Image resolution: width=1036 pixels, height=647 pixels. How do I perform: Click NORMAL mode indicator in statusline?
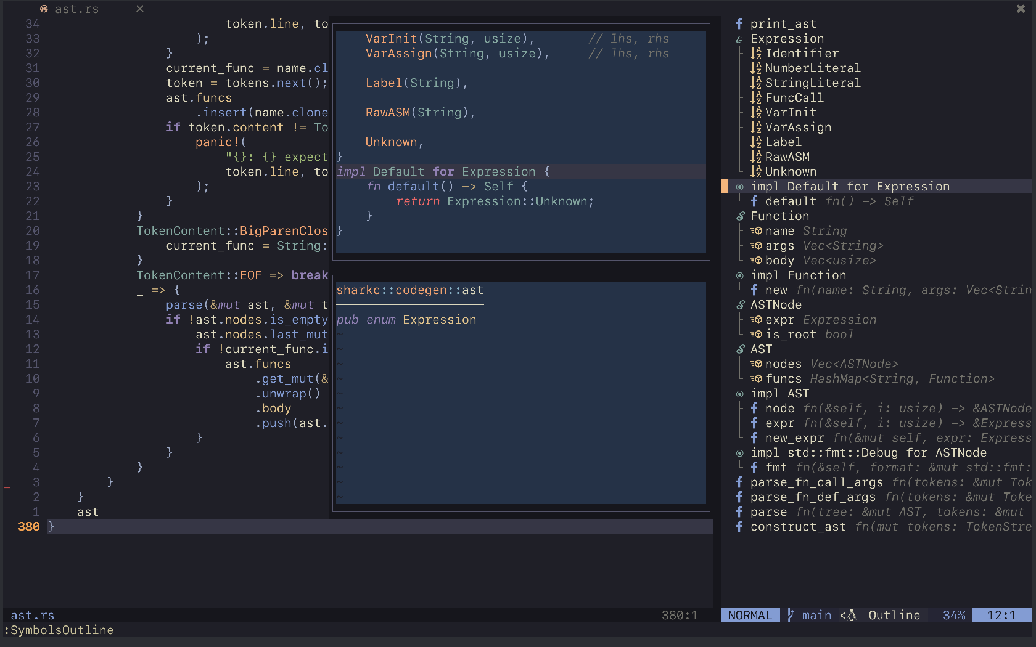(x=750, y=615)
